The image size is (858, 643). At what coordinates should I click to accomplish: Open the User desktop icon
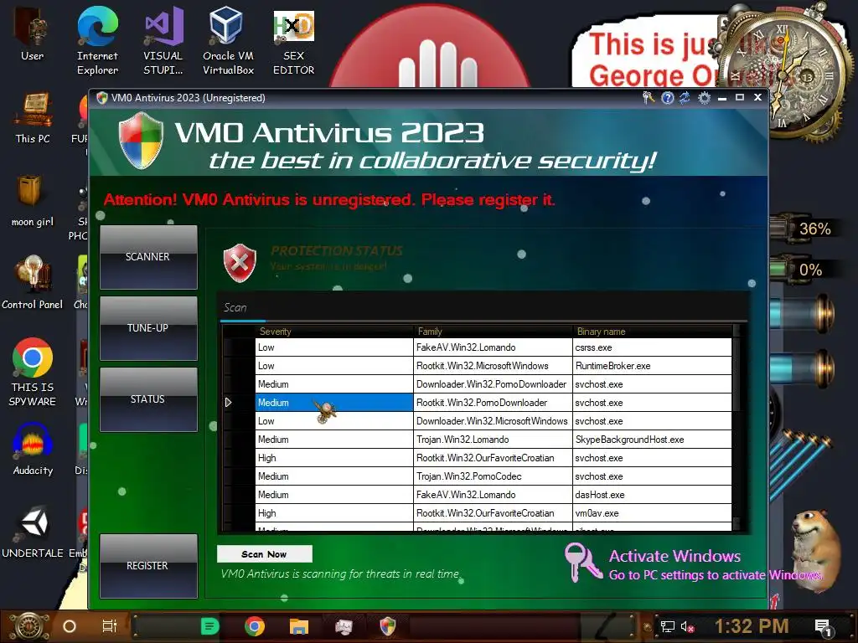coord(32,33)
